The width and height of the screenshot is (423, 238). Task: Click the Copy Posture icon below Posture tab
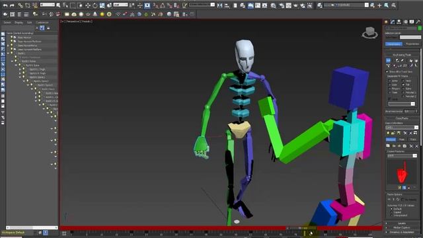(x=388, y=146)
